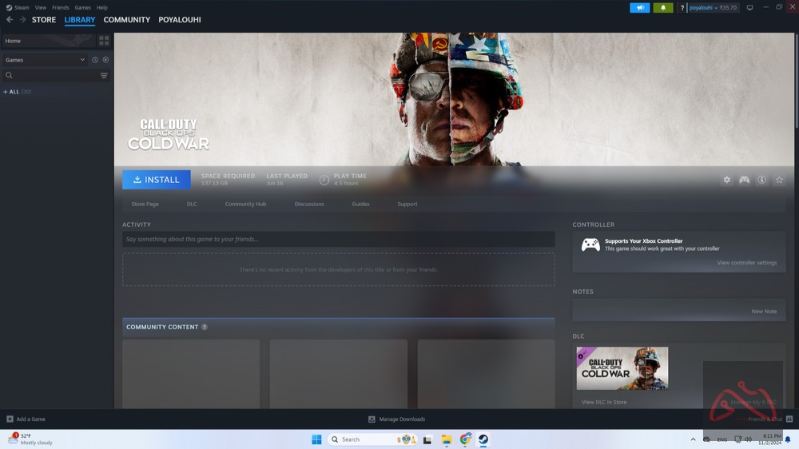Switch to the STORE tab
The height and width of the screenshot is (449, 799).
click(x=44, y=19)
